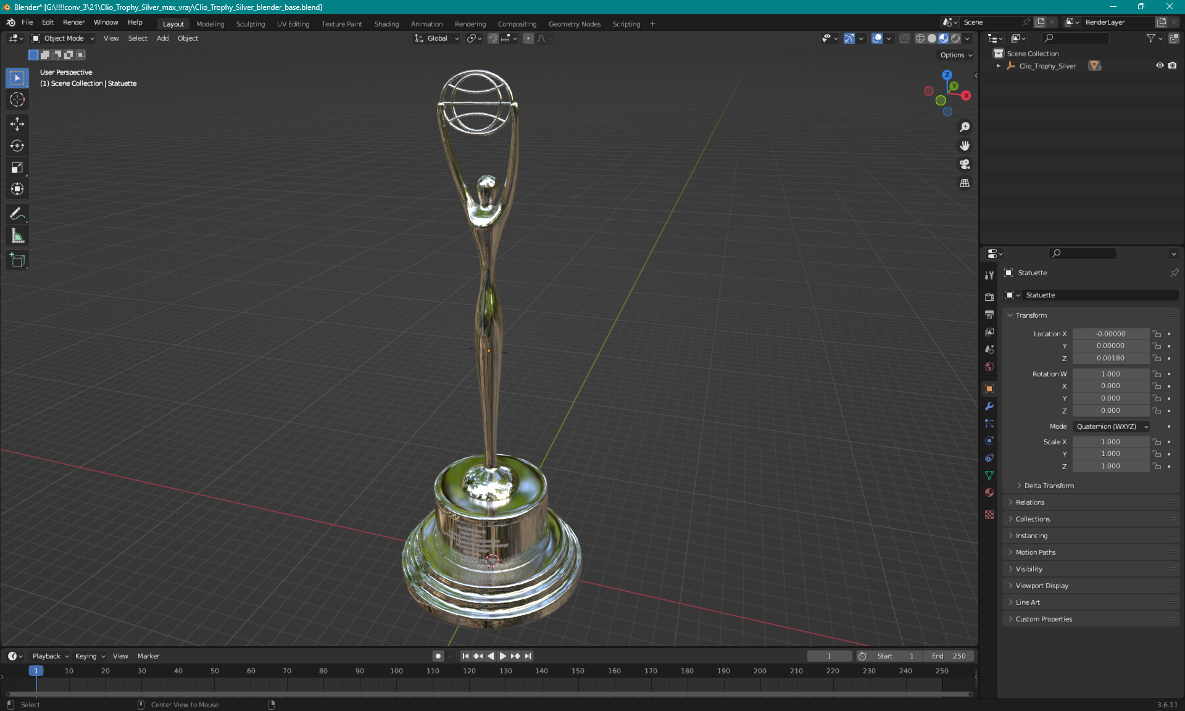Open the Tool properties tab
The image size is (1185, 711).
[x=989, y=275]
